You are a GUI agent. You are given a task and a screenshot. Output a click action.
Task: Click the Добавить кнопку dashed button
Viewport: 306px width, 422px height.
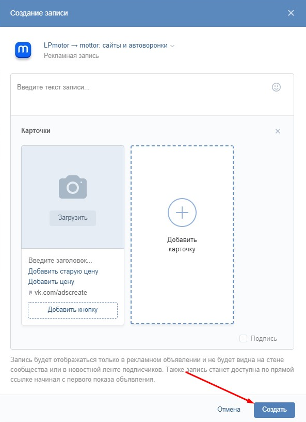coord(73,310)
